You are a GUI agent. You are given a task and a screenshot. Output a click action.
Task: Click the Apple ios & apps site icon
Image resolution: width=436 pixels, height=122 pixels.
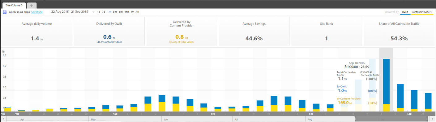5,12
